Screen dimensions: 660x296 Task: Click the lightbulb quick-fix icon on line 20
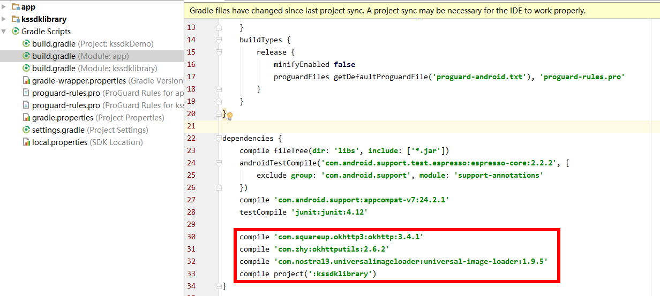click(230, 116)
